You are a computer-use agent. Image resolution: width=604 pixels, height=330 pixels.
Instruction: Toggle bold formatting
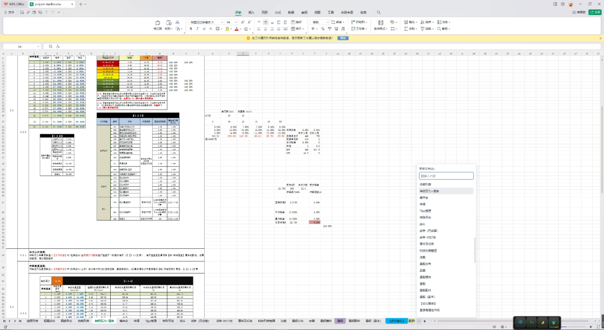191,29
